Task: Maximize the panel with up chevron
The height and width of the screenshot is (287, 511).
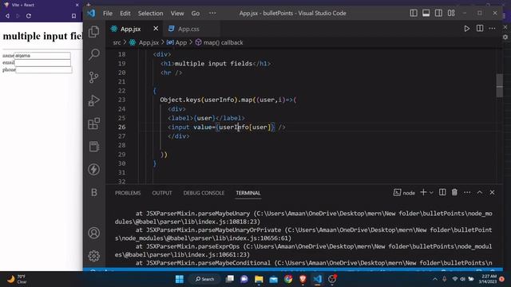Action: tap(480, 193)
